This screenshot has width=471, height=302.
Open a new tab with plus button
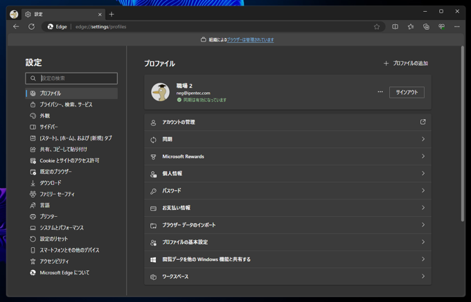(x=112, y=14)
